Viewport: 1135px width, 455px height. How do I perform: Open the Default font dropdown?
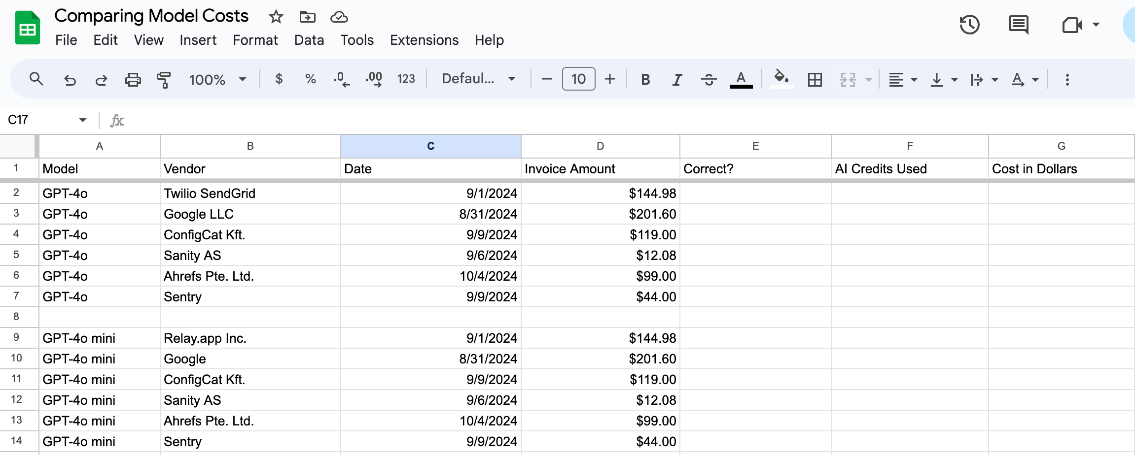pos(478,79)
